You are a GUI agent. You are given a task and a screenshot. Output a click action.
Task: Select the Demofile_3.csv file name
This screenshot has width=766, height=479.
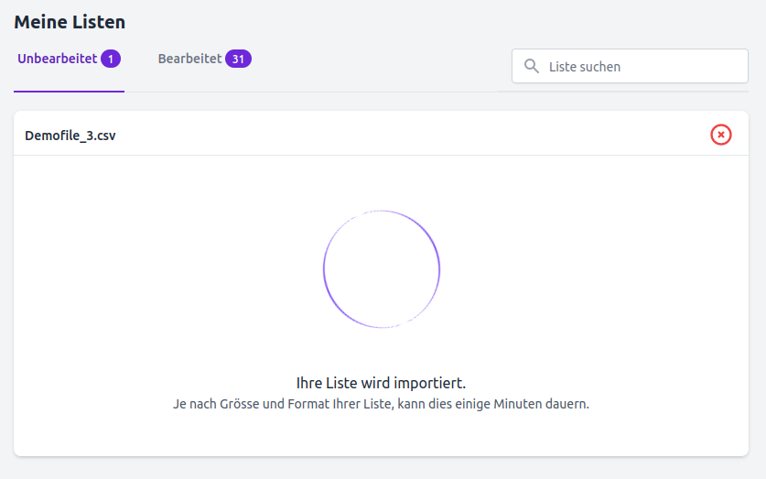point(70,136)
